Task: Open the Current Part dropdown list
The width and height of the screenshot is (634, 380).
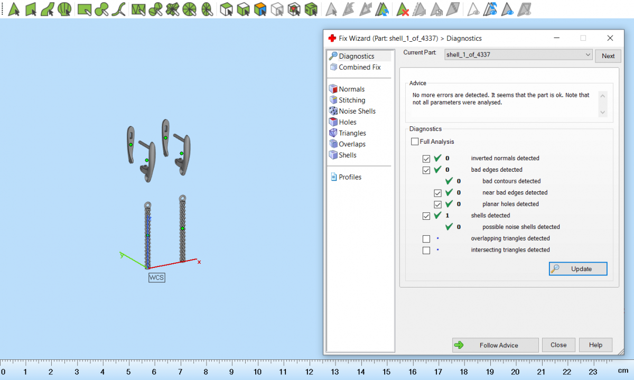Action: pos(588,55)
